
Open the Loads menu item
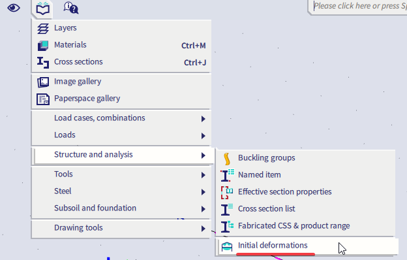pyautogui.click(x=121, y=135)
